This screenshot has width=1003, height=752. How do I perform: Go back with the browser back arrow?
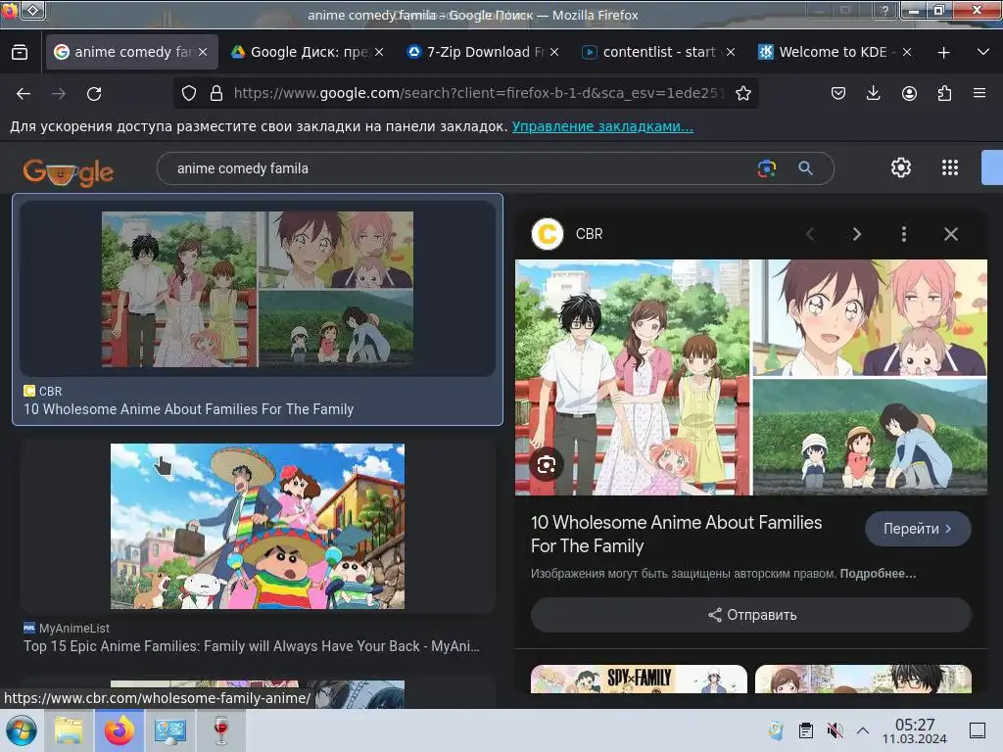point(24,94)
